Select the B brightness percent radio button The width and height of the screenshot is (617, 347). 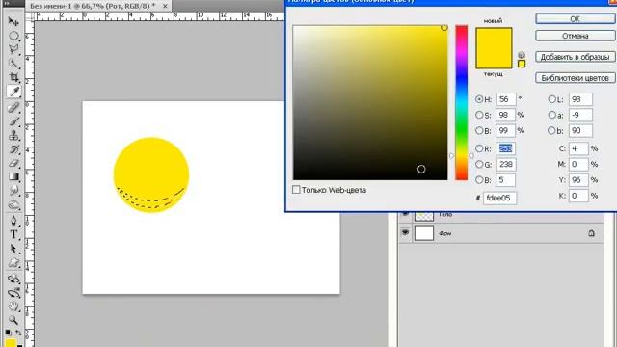[479, 130]
